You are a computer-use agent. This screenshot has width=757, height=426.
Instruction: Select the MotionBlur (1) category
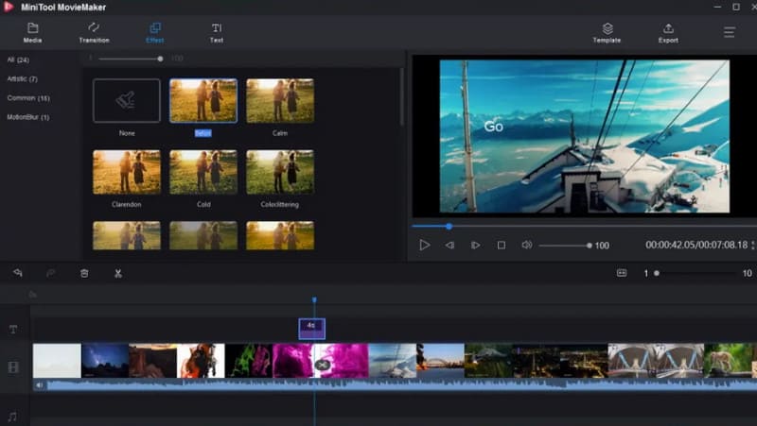27,117
